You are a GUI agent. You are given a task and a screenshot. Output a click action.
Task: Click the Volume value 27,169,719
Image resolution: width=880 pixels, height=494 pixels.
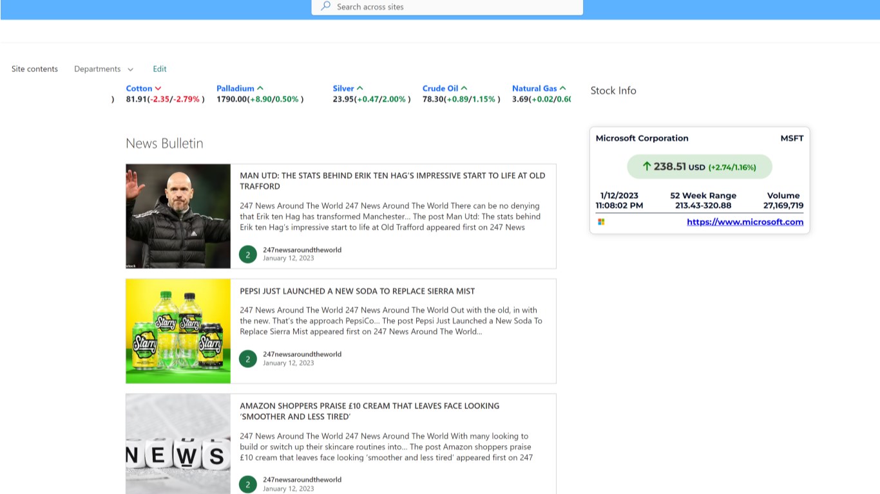783,206
